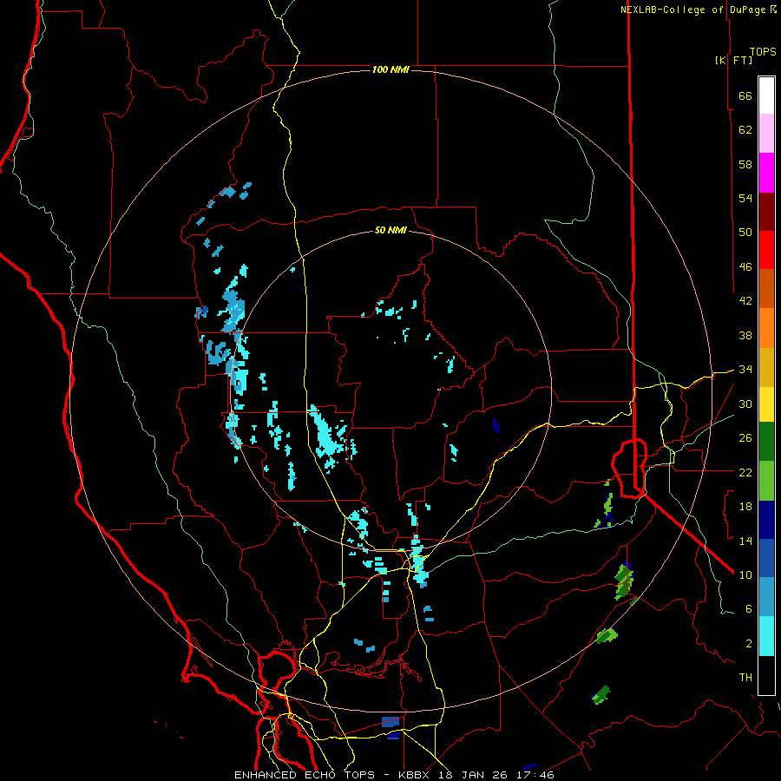Click the "50 NMI" range ring label
The height and width of the screenshot is (781, 781).
point(390,230)
